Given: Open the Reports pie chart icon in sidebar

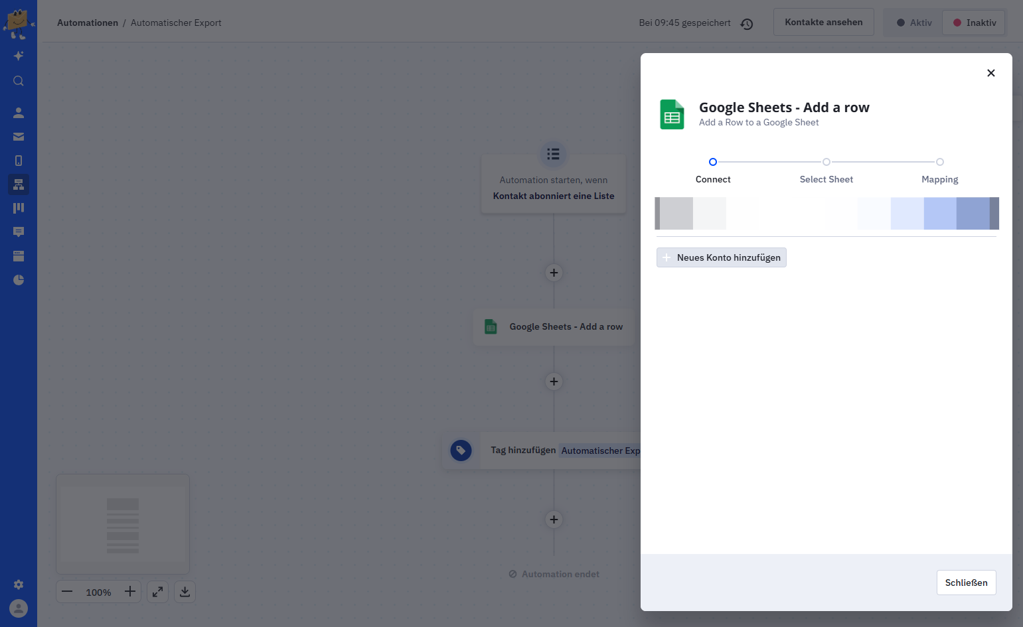Looking at the screenshot, I should (x=19, y=280).
